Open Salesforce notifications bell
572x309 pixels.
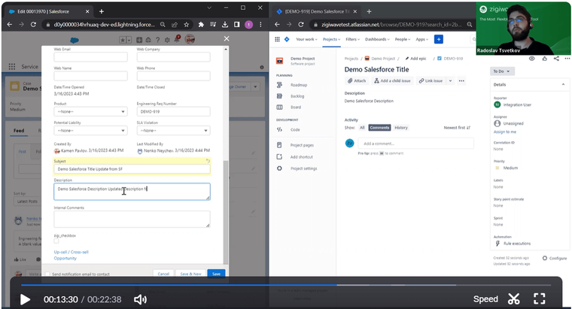[177, 39]
